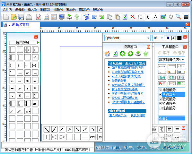Select the text tool letter A icon
Viewport: 192px width, 154px height.
coord(155,17)
